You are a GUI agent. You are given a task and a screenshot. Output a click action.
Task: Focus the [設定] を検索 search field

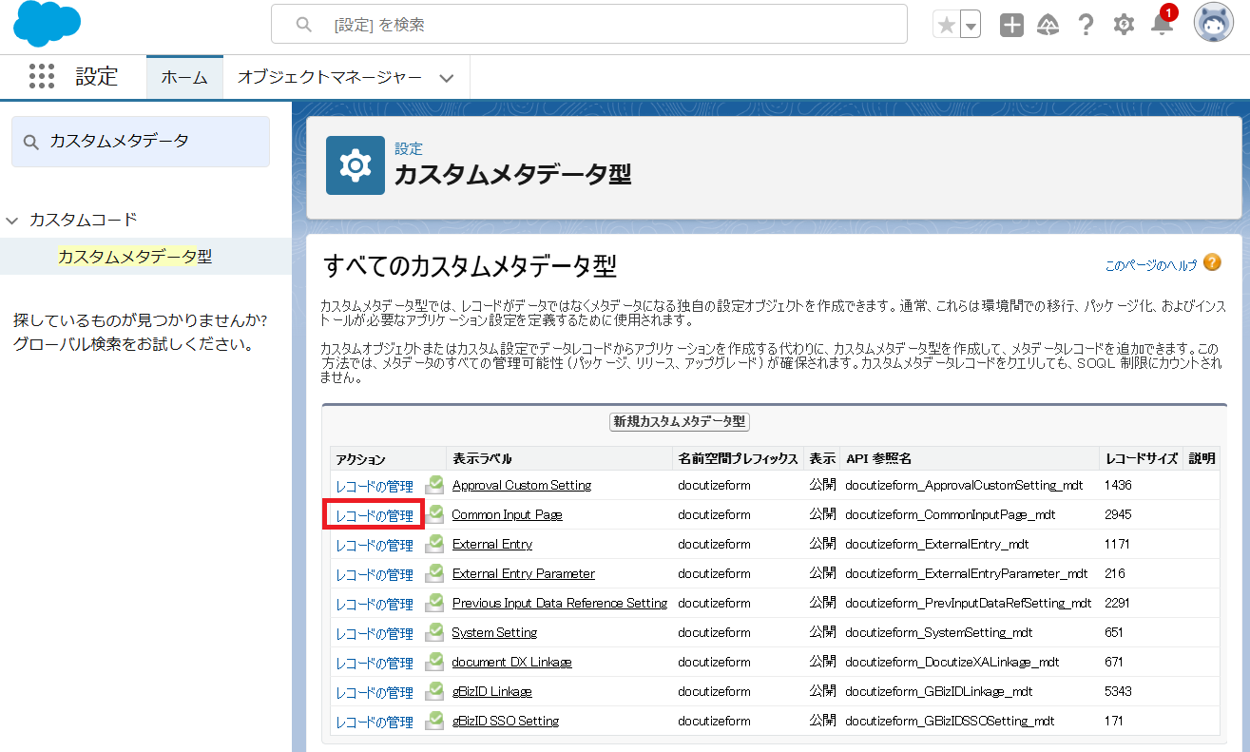(589, 25)
